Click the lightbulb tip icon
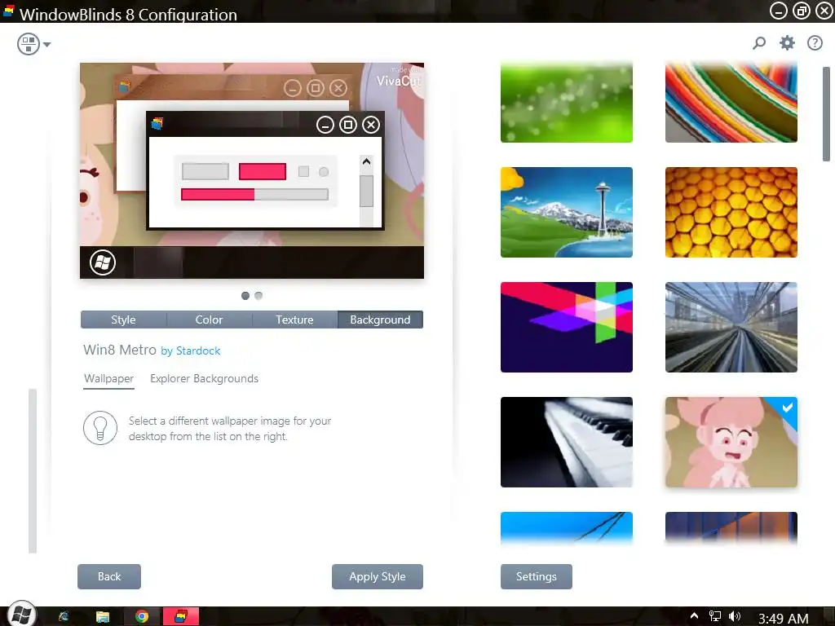Image resolution: width=835 pixels, height=626 pixels. (x=100, y=428)
